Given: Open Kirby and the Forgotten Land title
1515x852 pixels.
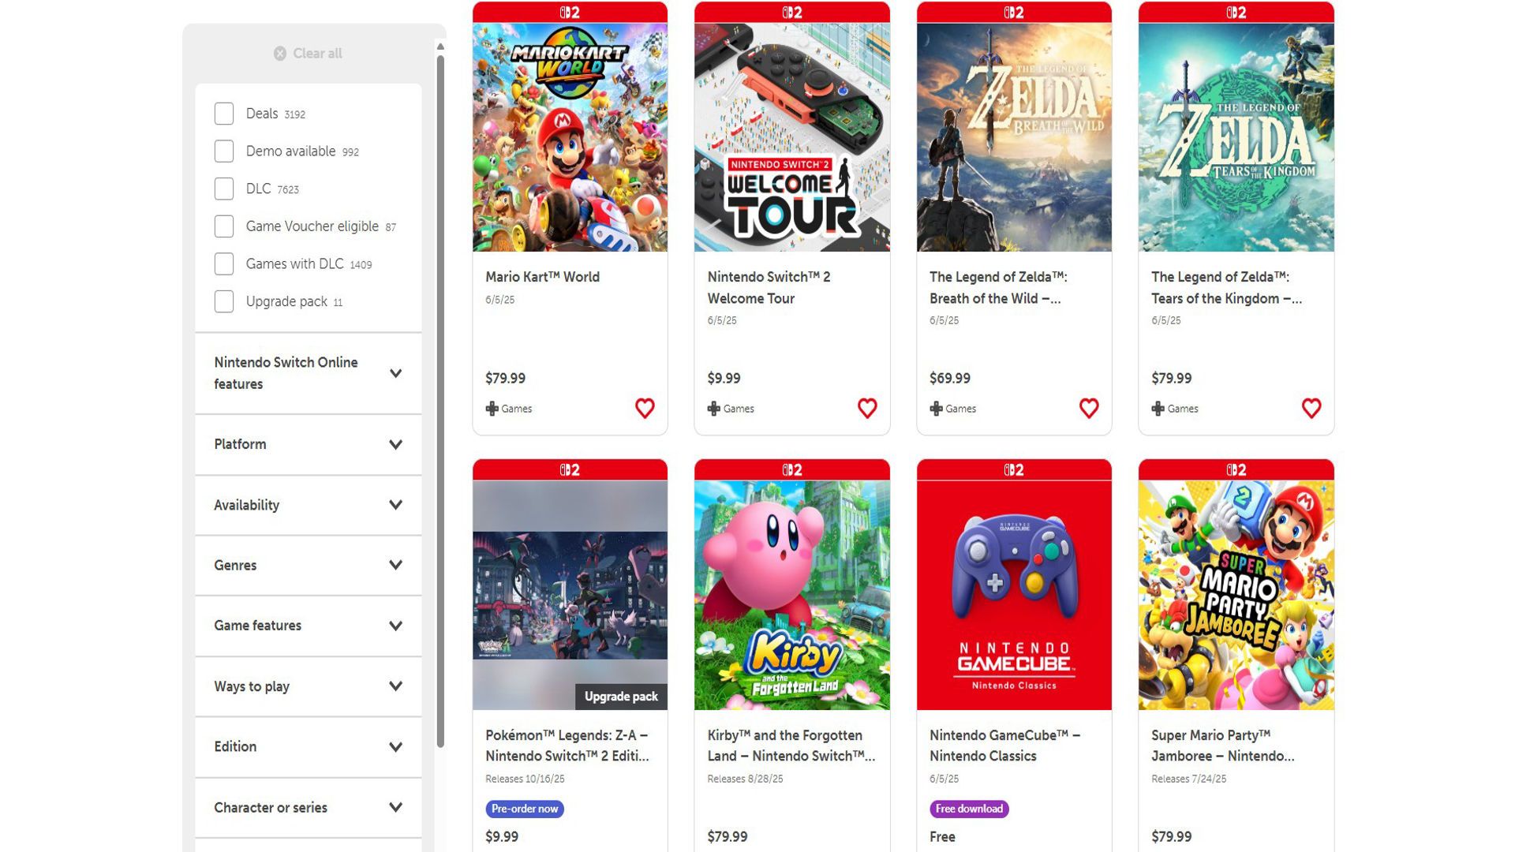Looking at the screenshot, I should click(x=791, y=745).
